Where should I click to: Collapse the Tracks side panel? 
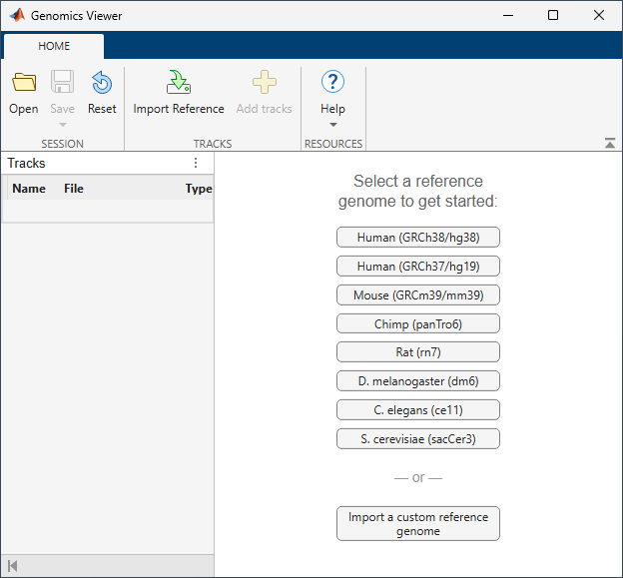pyautogui.click(x=12, y=566)
